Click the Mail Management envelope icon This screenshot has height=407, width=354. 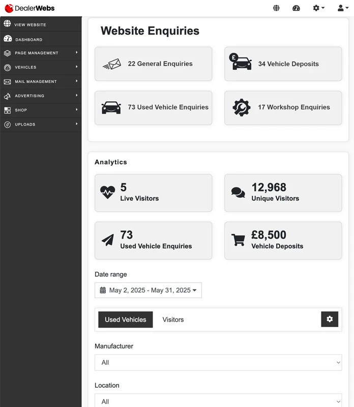pyautogui.click(x=7, y=82)
